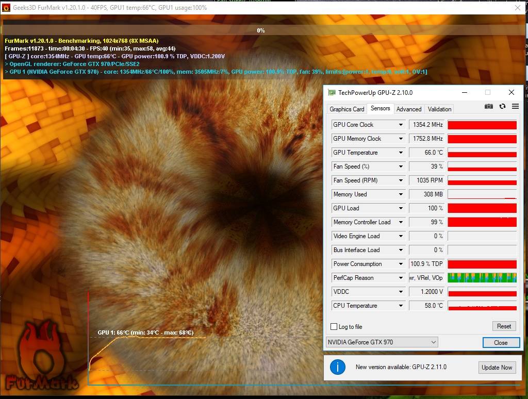Screen dimensions: 528x399
Task: Open the GPU Memory Clock sensor dropdown
Action: pyautogui.click(x=401, y=139)
